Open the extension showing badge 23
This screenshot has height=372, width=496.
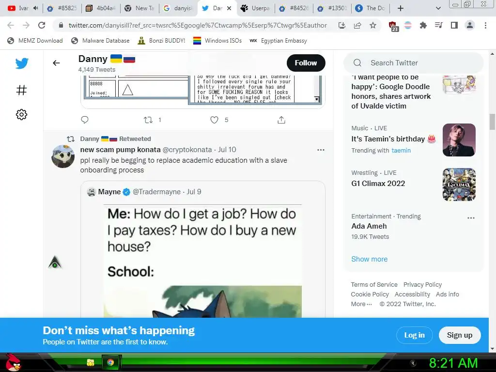pyautogui.click(x=393, y=26)
